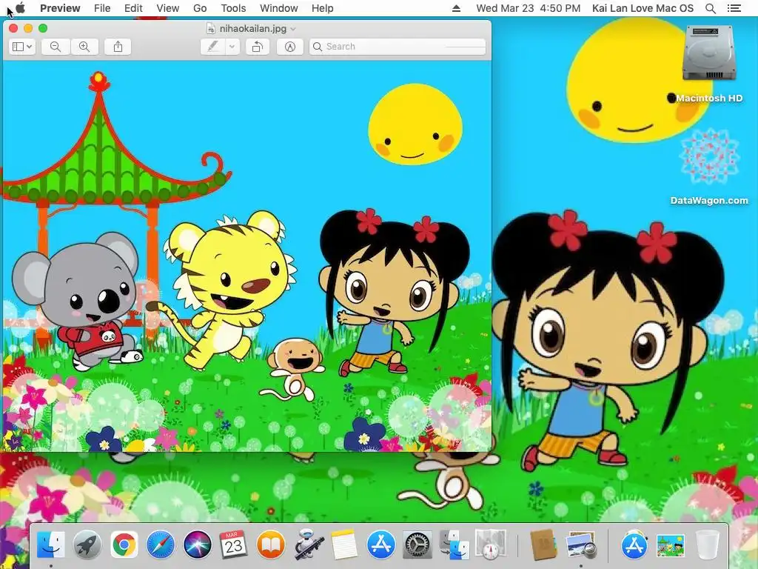Select the Highlight pen tool

[x=213, y=47]
